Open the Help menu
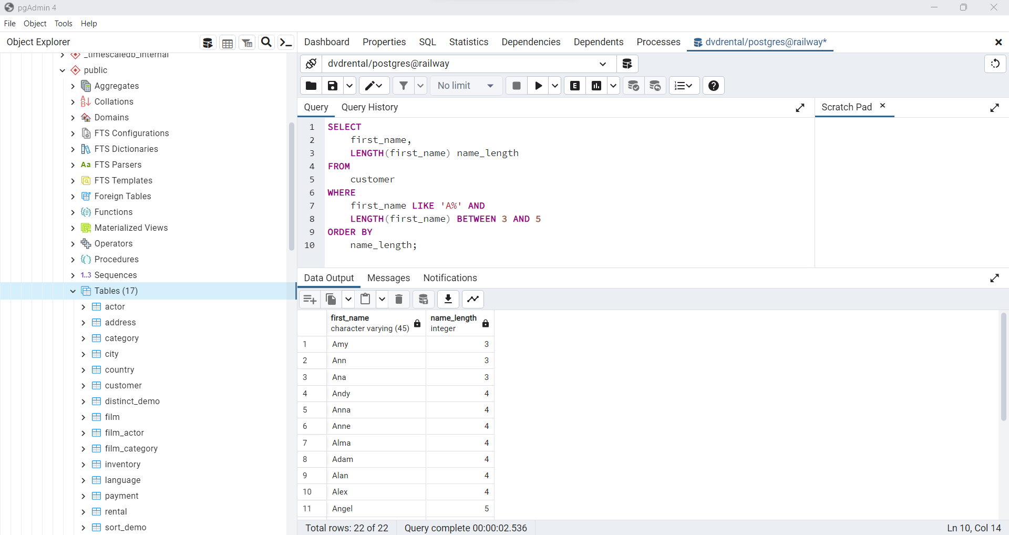 (x=89, y=24)
